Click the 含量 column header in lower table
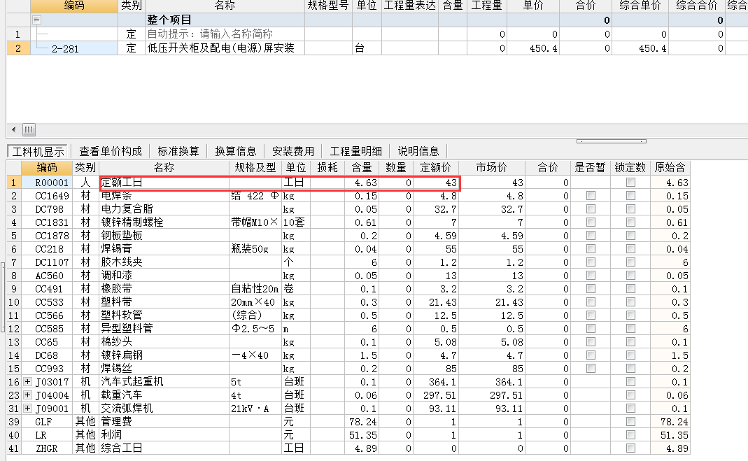748x461 pixels. 362,167
